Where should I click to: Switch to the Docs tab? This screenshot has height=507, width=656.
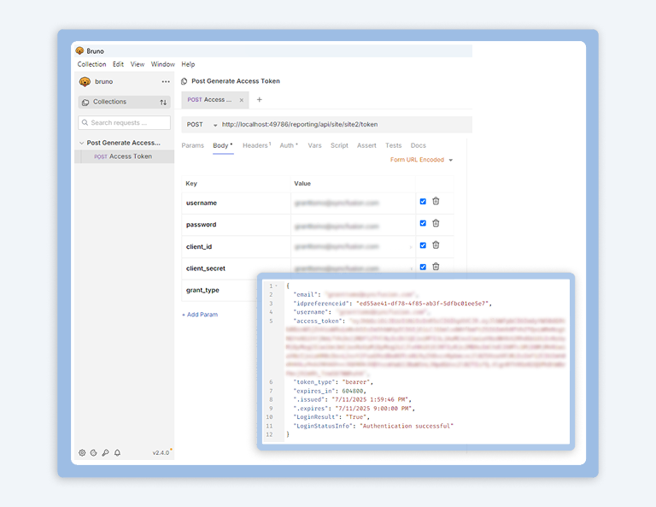pos(418,145)
